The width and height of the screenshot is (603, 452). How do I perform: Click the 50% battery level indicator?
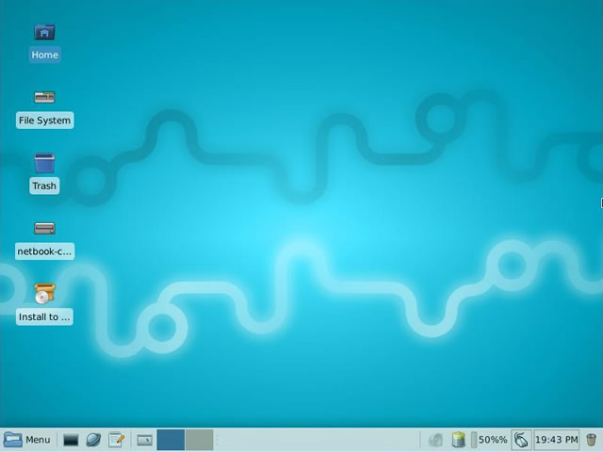(x=492, y=440)
